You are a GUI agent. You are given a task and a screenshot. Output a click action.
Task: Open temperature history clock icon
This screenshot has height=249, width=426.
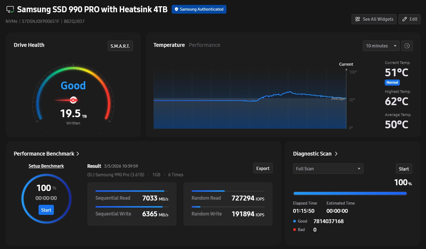407,46
